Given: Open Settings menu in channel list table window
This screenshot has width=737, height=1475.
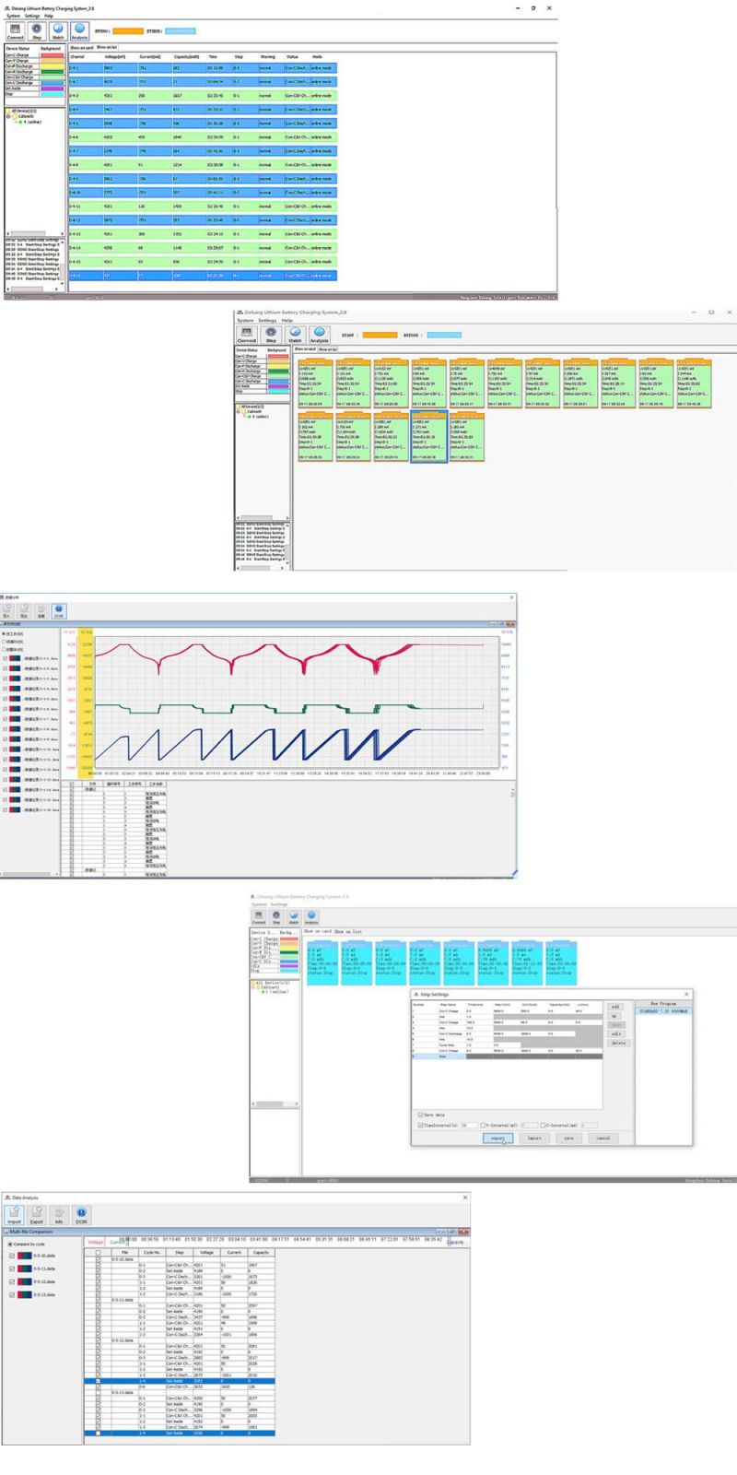Looking at the screenshot, I should [32, 16].
